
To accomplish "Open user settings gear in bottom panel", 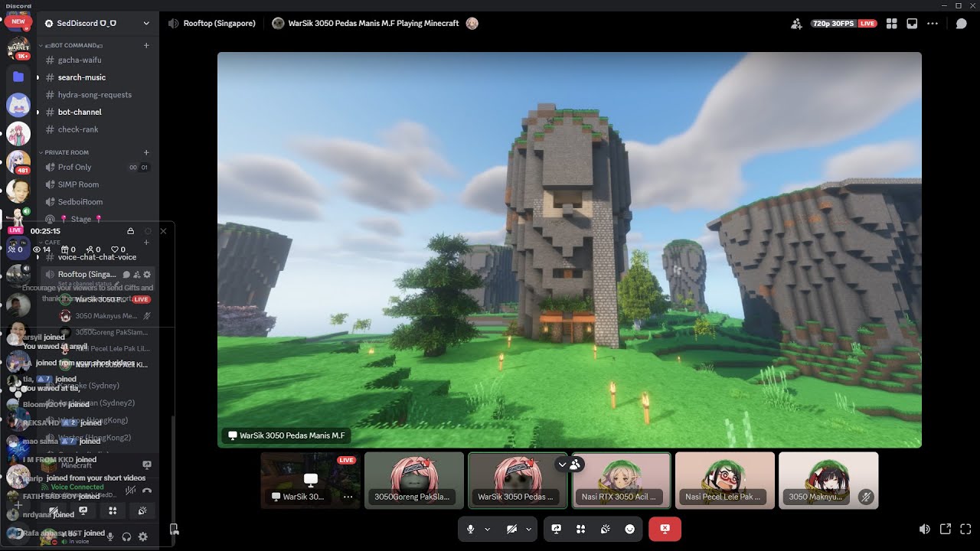I will [142, 537].
